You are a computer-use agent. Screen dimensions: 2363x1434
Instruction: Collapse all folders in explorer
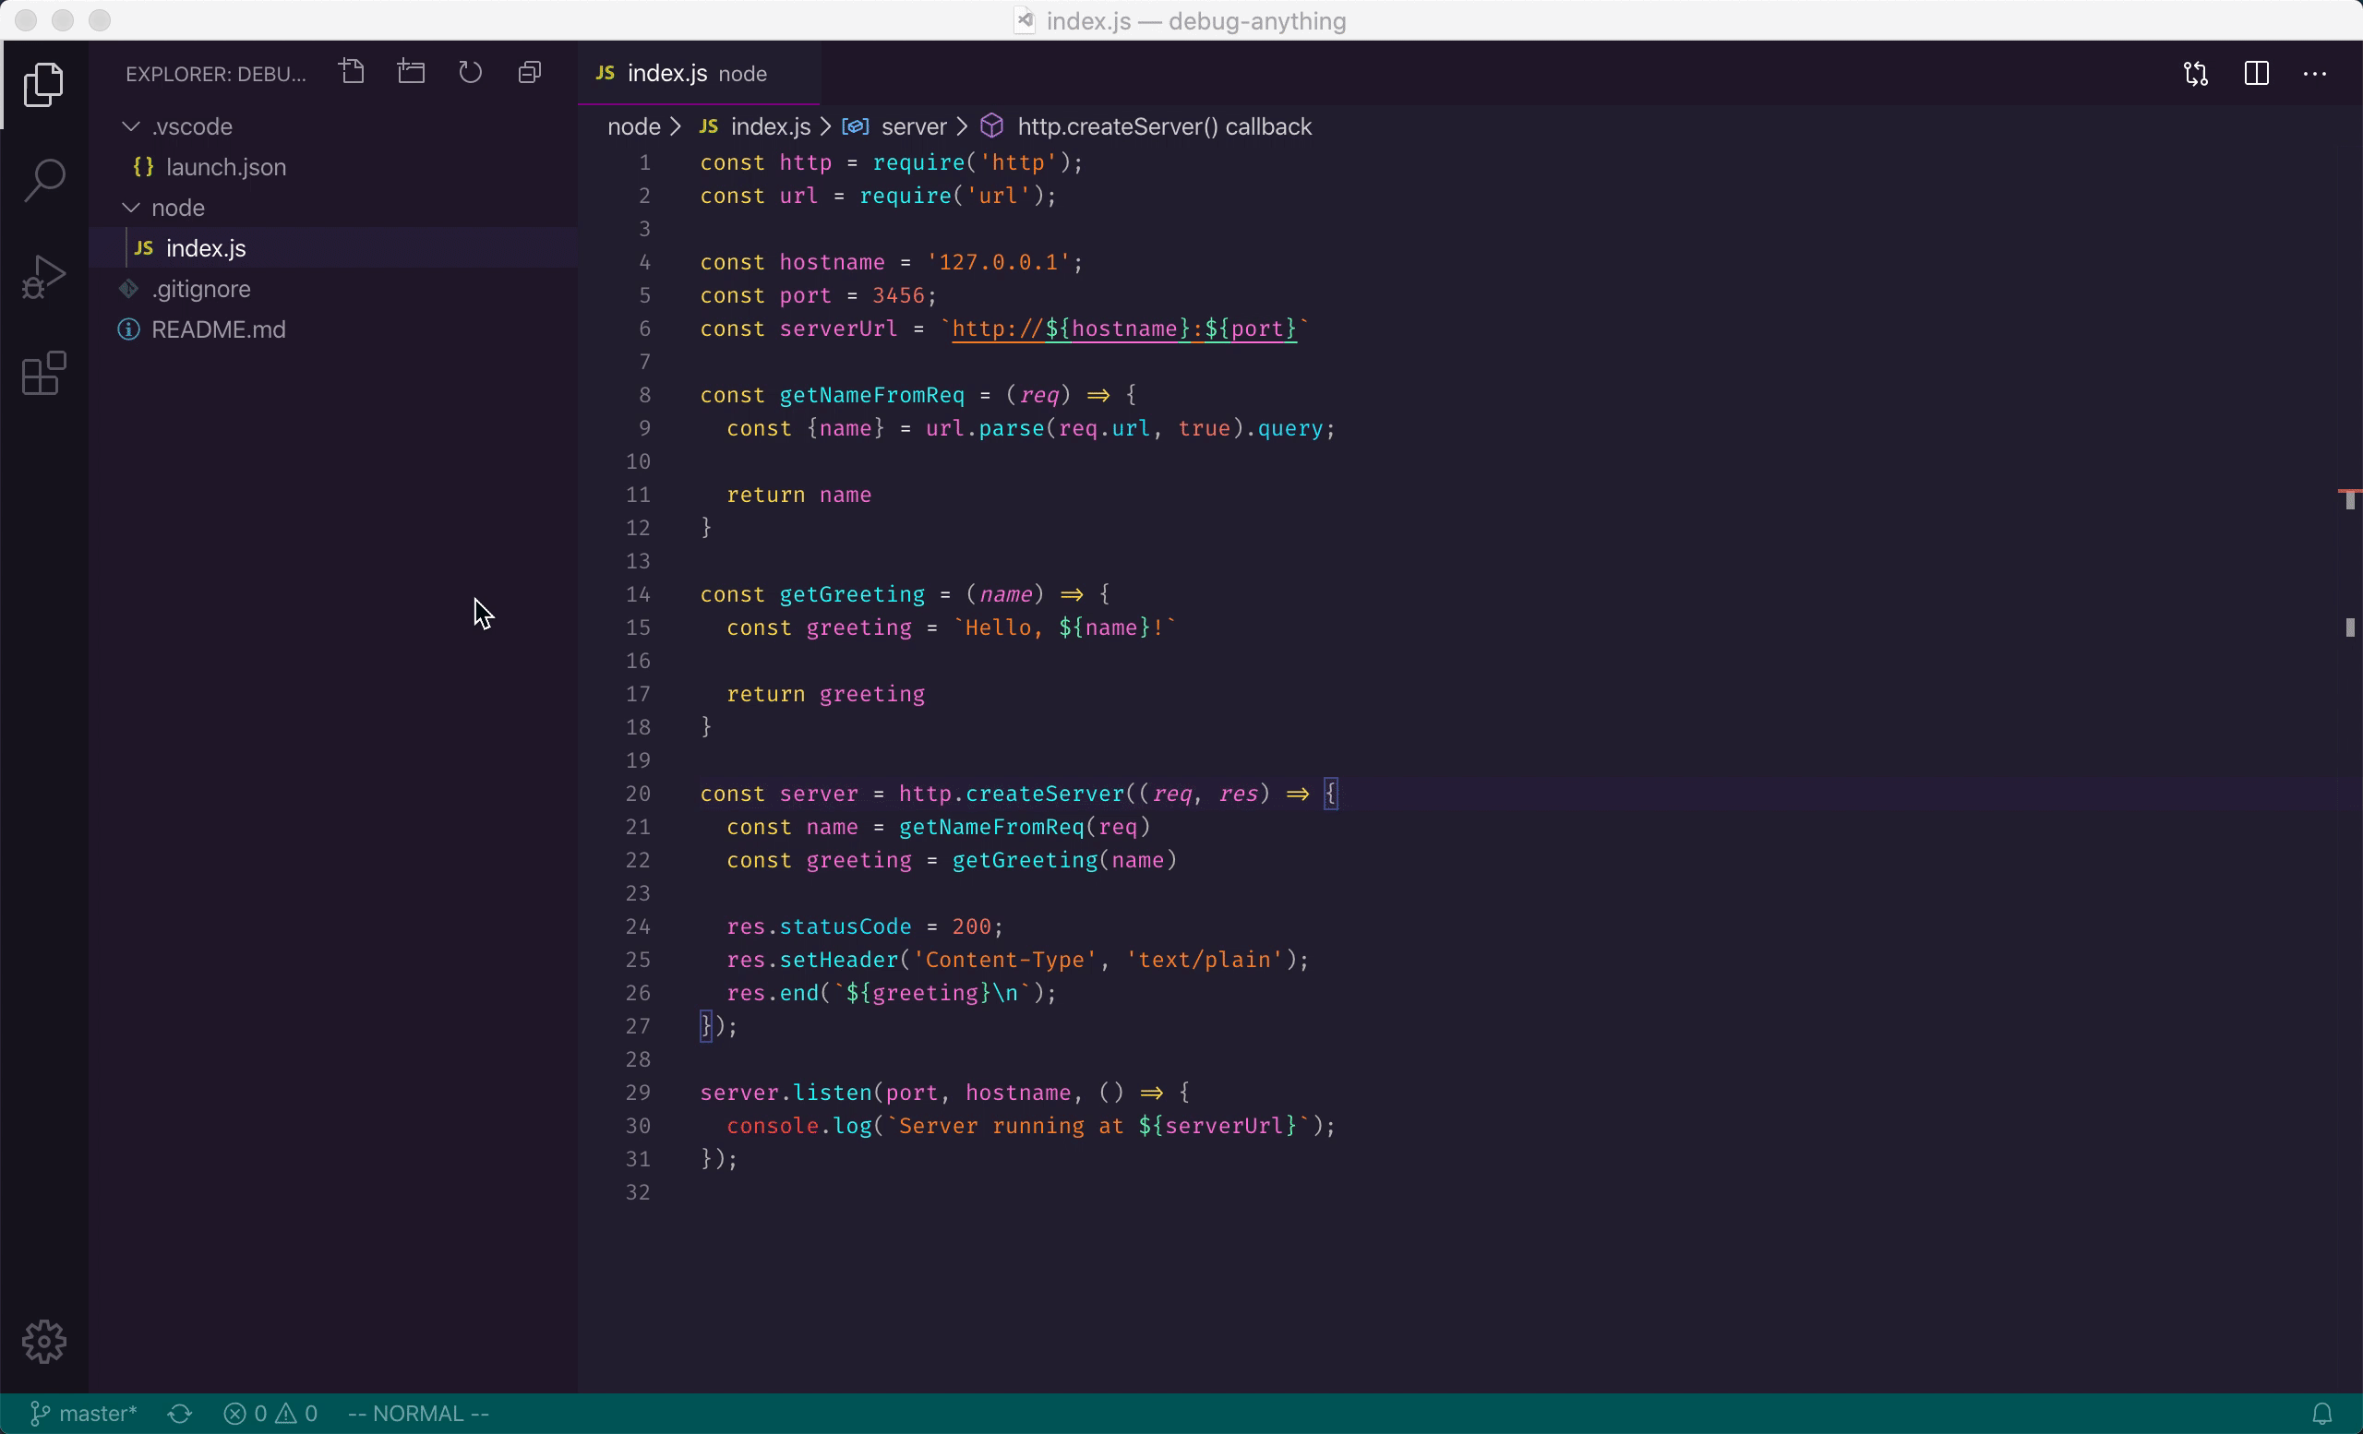(x=530, y=73)
